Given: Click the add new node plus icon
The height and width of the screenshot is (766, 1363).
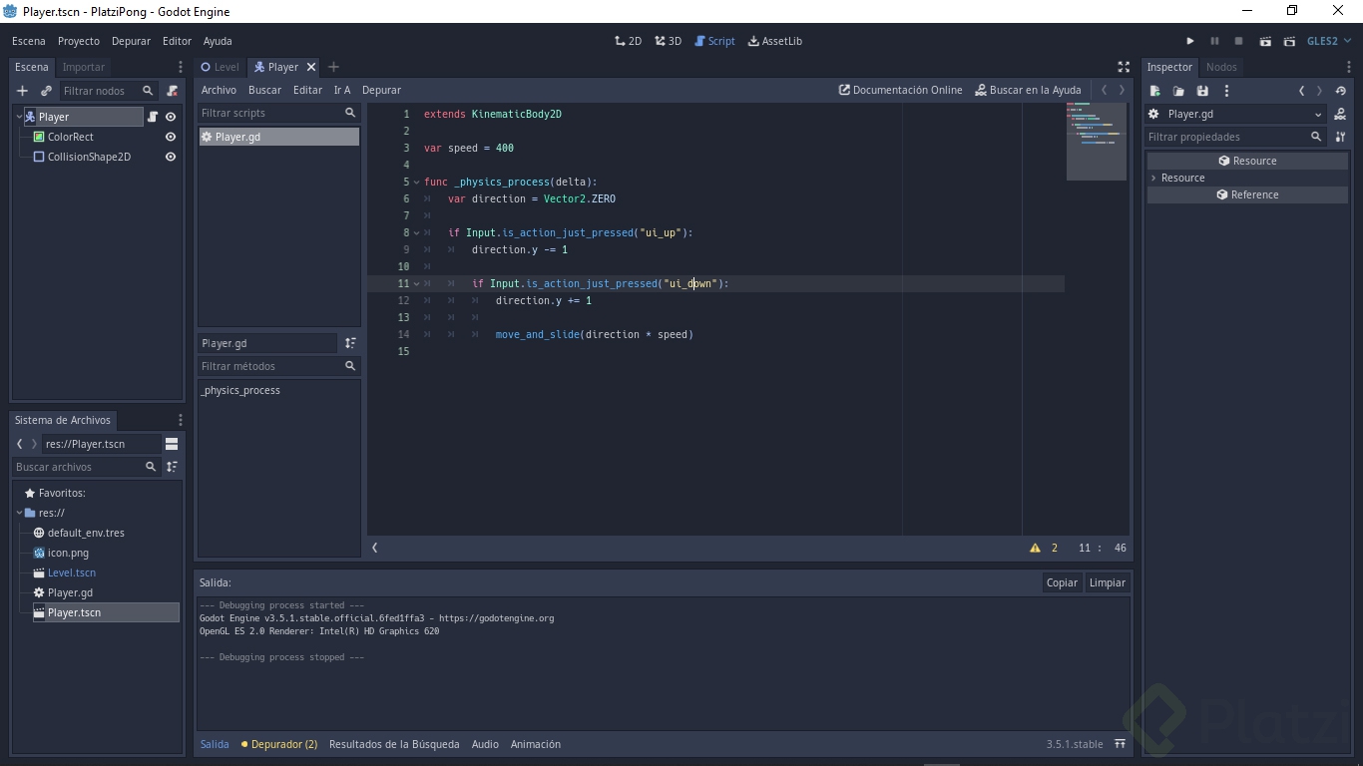Looking at the screenshot, I should [x=22, y=91].
